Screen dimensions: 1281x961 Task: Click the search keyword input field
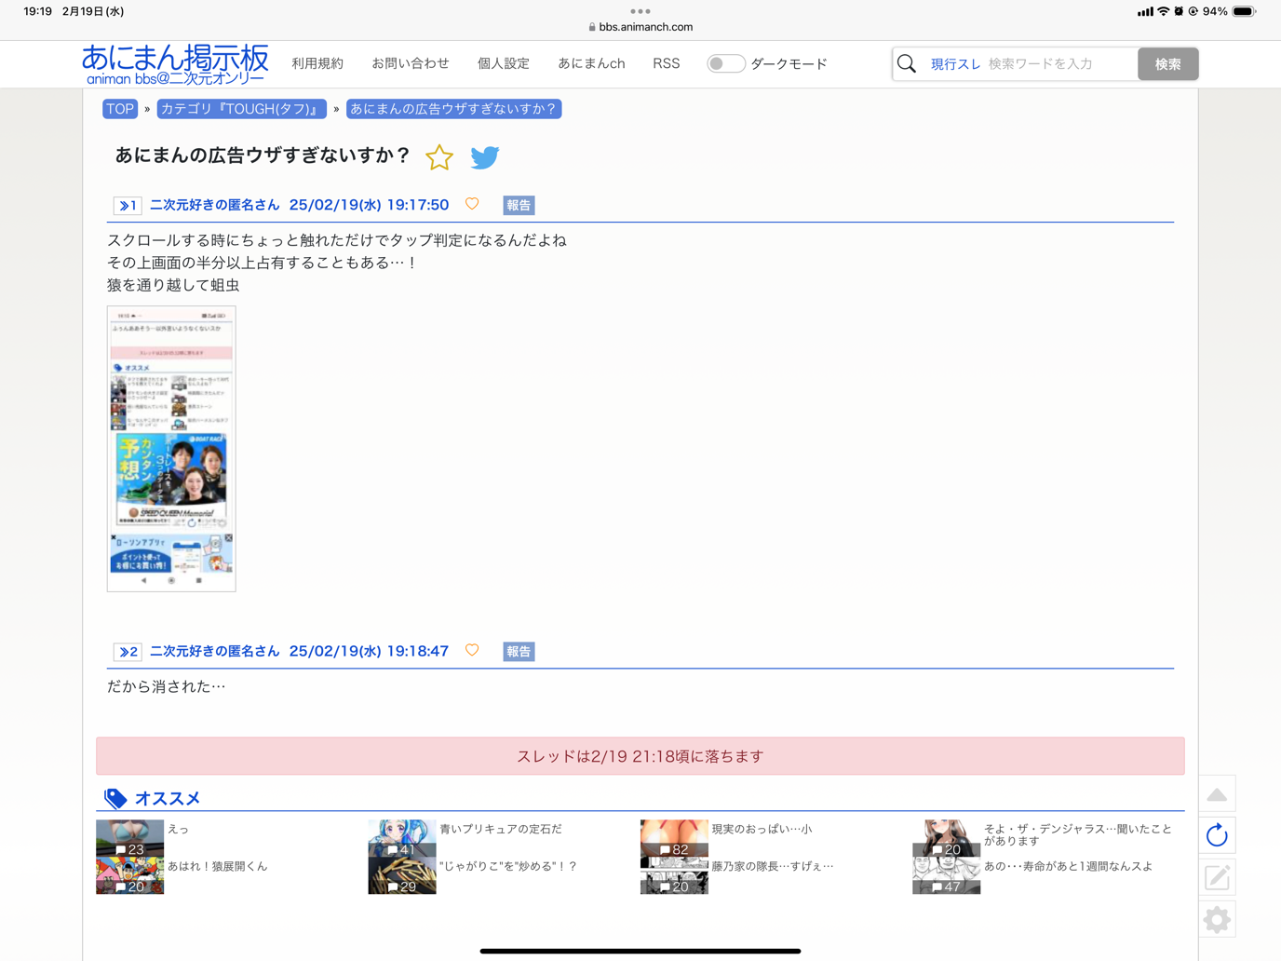click(1059, 64)
